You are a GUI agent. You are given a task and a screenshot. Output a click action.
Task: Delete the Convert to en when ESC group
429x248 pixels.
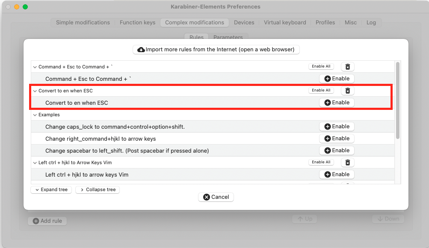point(347,91)
